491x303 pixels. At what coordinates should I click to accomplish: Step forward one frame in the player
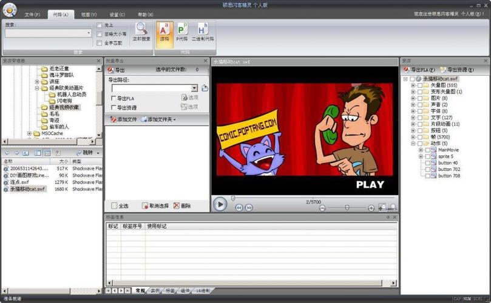[x=249, y=208]
